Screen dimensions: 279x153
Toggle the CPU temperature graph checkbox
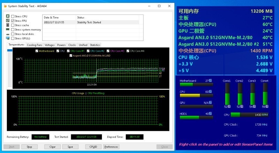click(58, 51)
